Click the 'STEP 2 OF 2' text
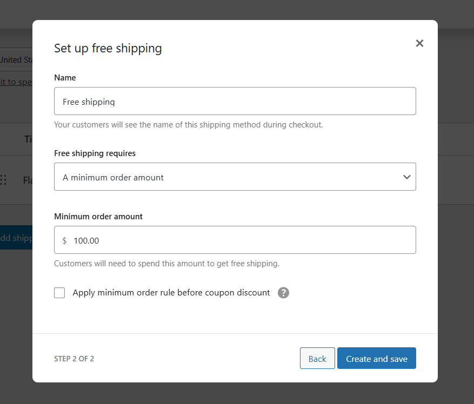The image size is (474, 404). [x=74, y=359]
